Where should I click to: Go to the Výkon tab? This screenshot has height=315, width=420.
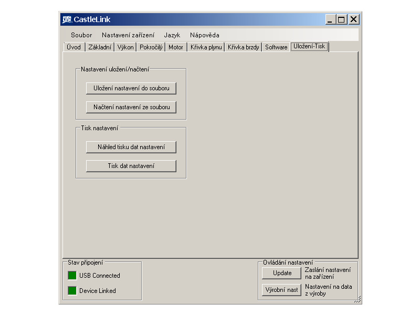[125, 47]
